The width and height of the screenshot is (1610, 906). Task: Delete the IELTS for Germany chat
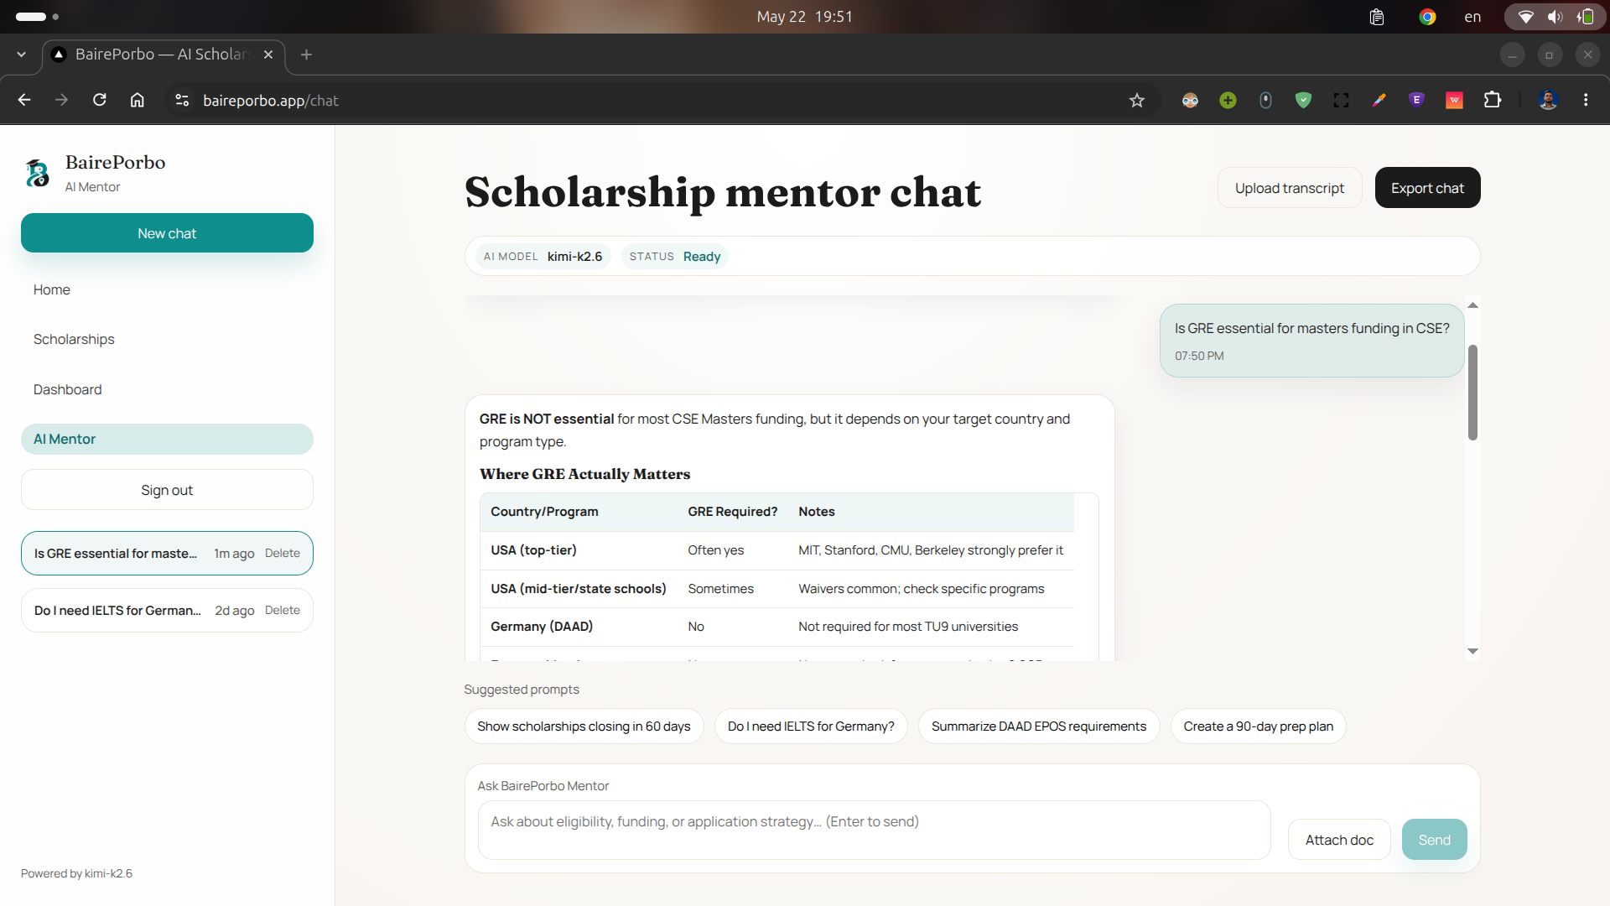[282, 610]
